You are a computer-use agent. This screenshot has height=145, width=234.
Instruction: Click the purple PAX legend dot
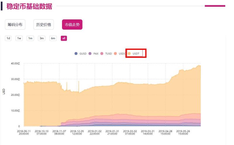pos(90,54)
